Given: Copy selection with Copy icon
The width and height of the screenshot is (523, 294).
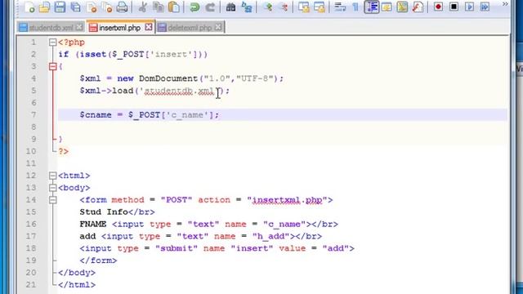Looking at the screenshot, I should tap(159, 7).
